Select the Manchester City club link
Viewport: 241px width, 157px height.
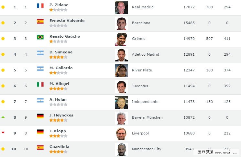[x=147, y=149]
